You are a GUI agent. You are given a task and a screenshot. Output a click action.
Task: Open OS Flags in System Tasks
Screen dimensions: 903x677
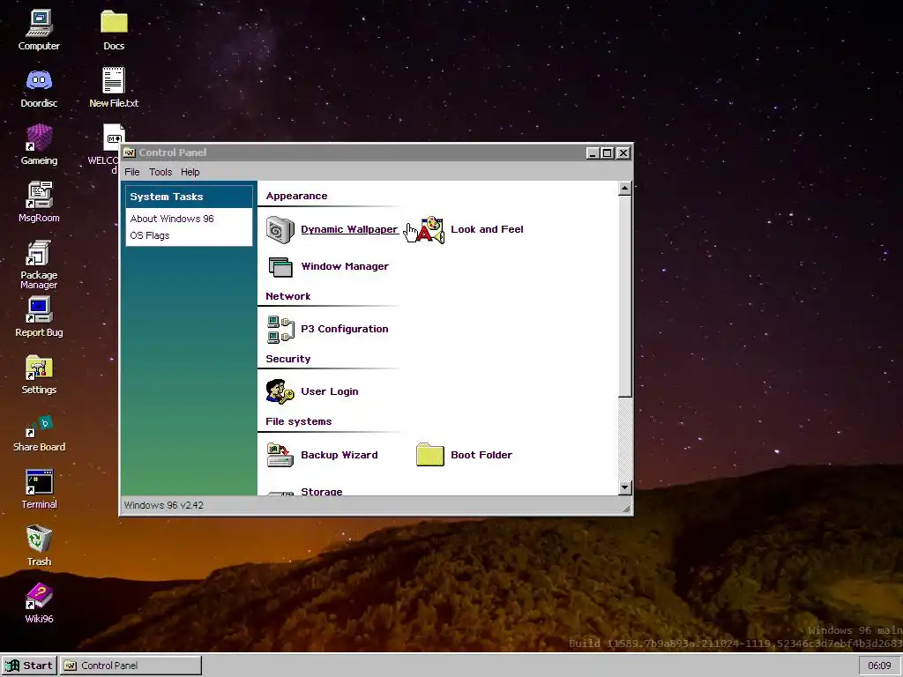(150, 235)
